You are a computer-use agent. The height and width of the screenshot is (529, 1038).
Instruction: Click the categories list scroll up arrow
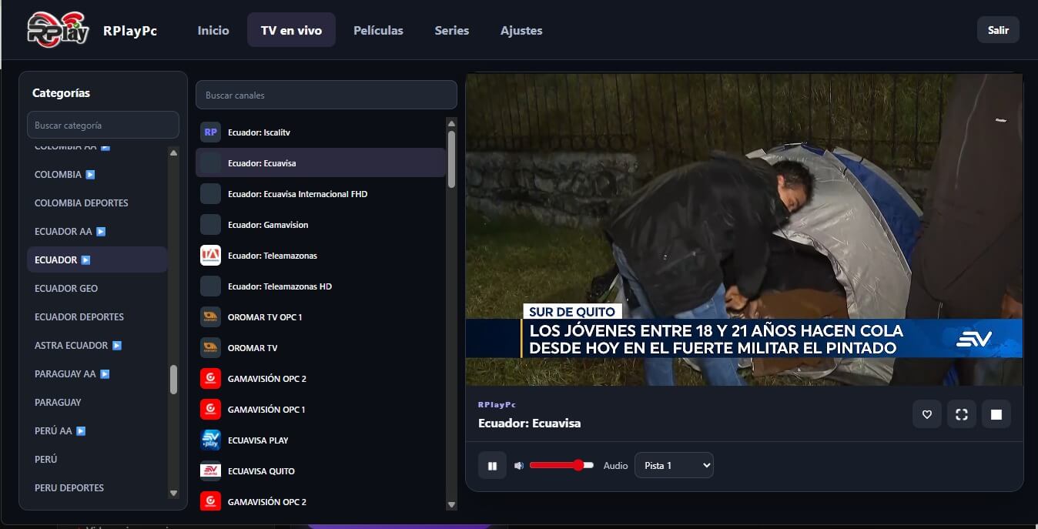pyautogui.click(x=173, y=152)
